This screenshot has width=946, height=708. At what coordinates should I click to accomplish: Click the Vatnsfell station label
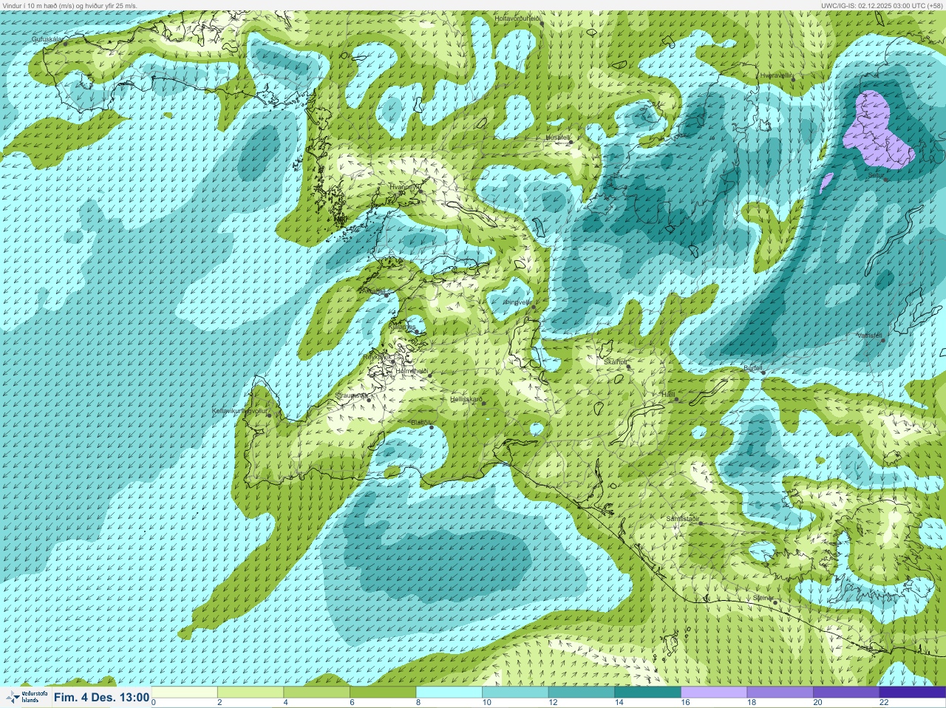point(869,335)
